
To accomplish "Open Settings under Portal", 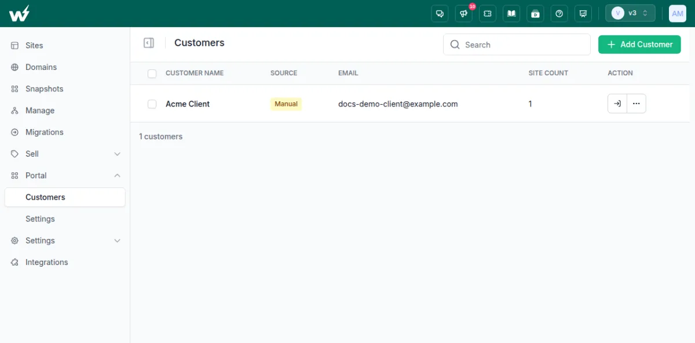I will (x=65, y=219).
